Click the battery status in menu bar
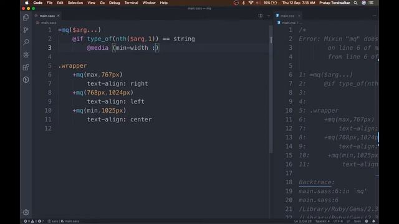Image resolution: width=399 pixels, height=224 pixels. tap(271, 2)
